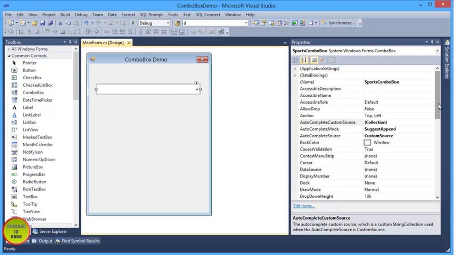
Task: Select the AutoCompleteMode SuggestAppend value
Action: (x=380, y=129)
